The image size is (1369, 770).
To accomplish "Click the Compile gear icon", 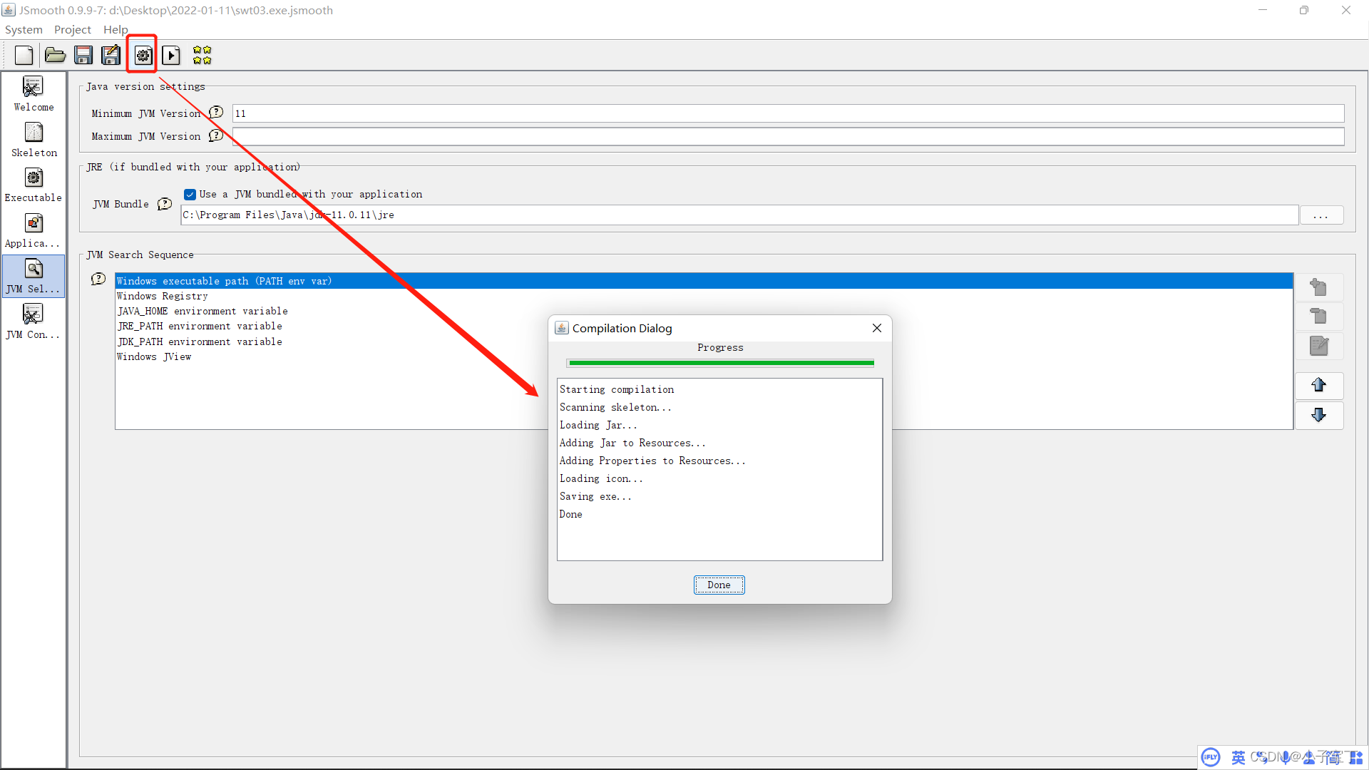I will coord(143,55).
